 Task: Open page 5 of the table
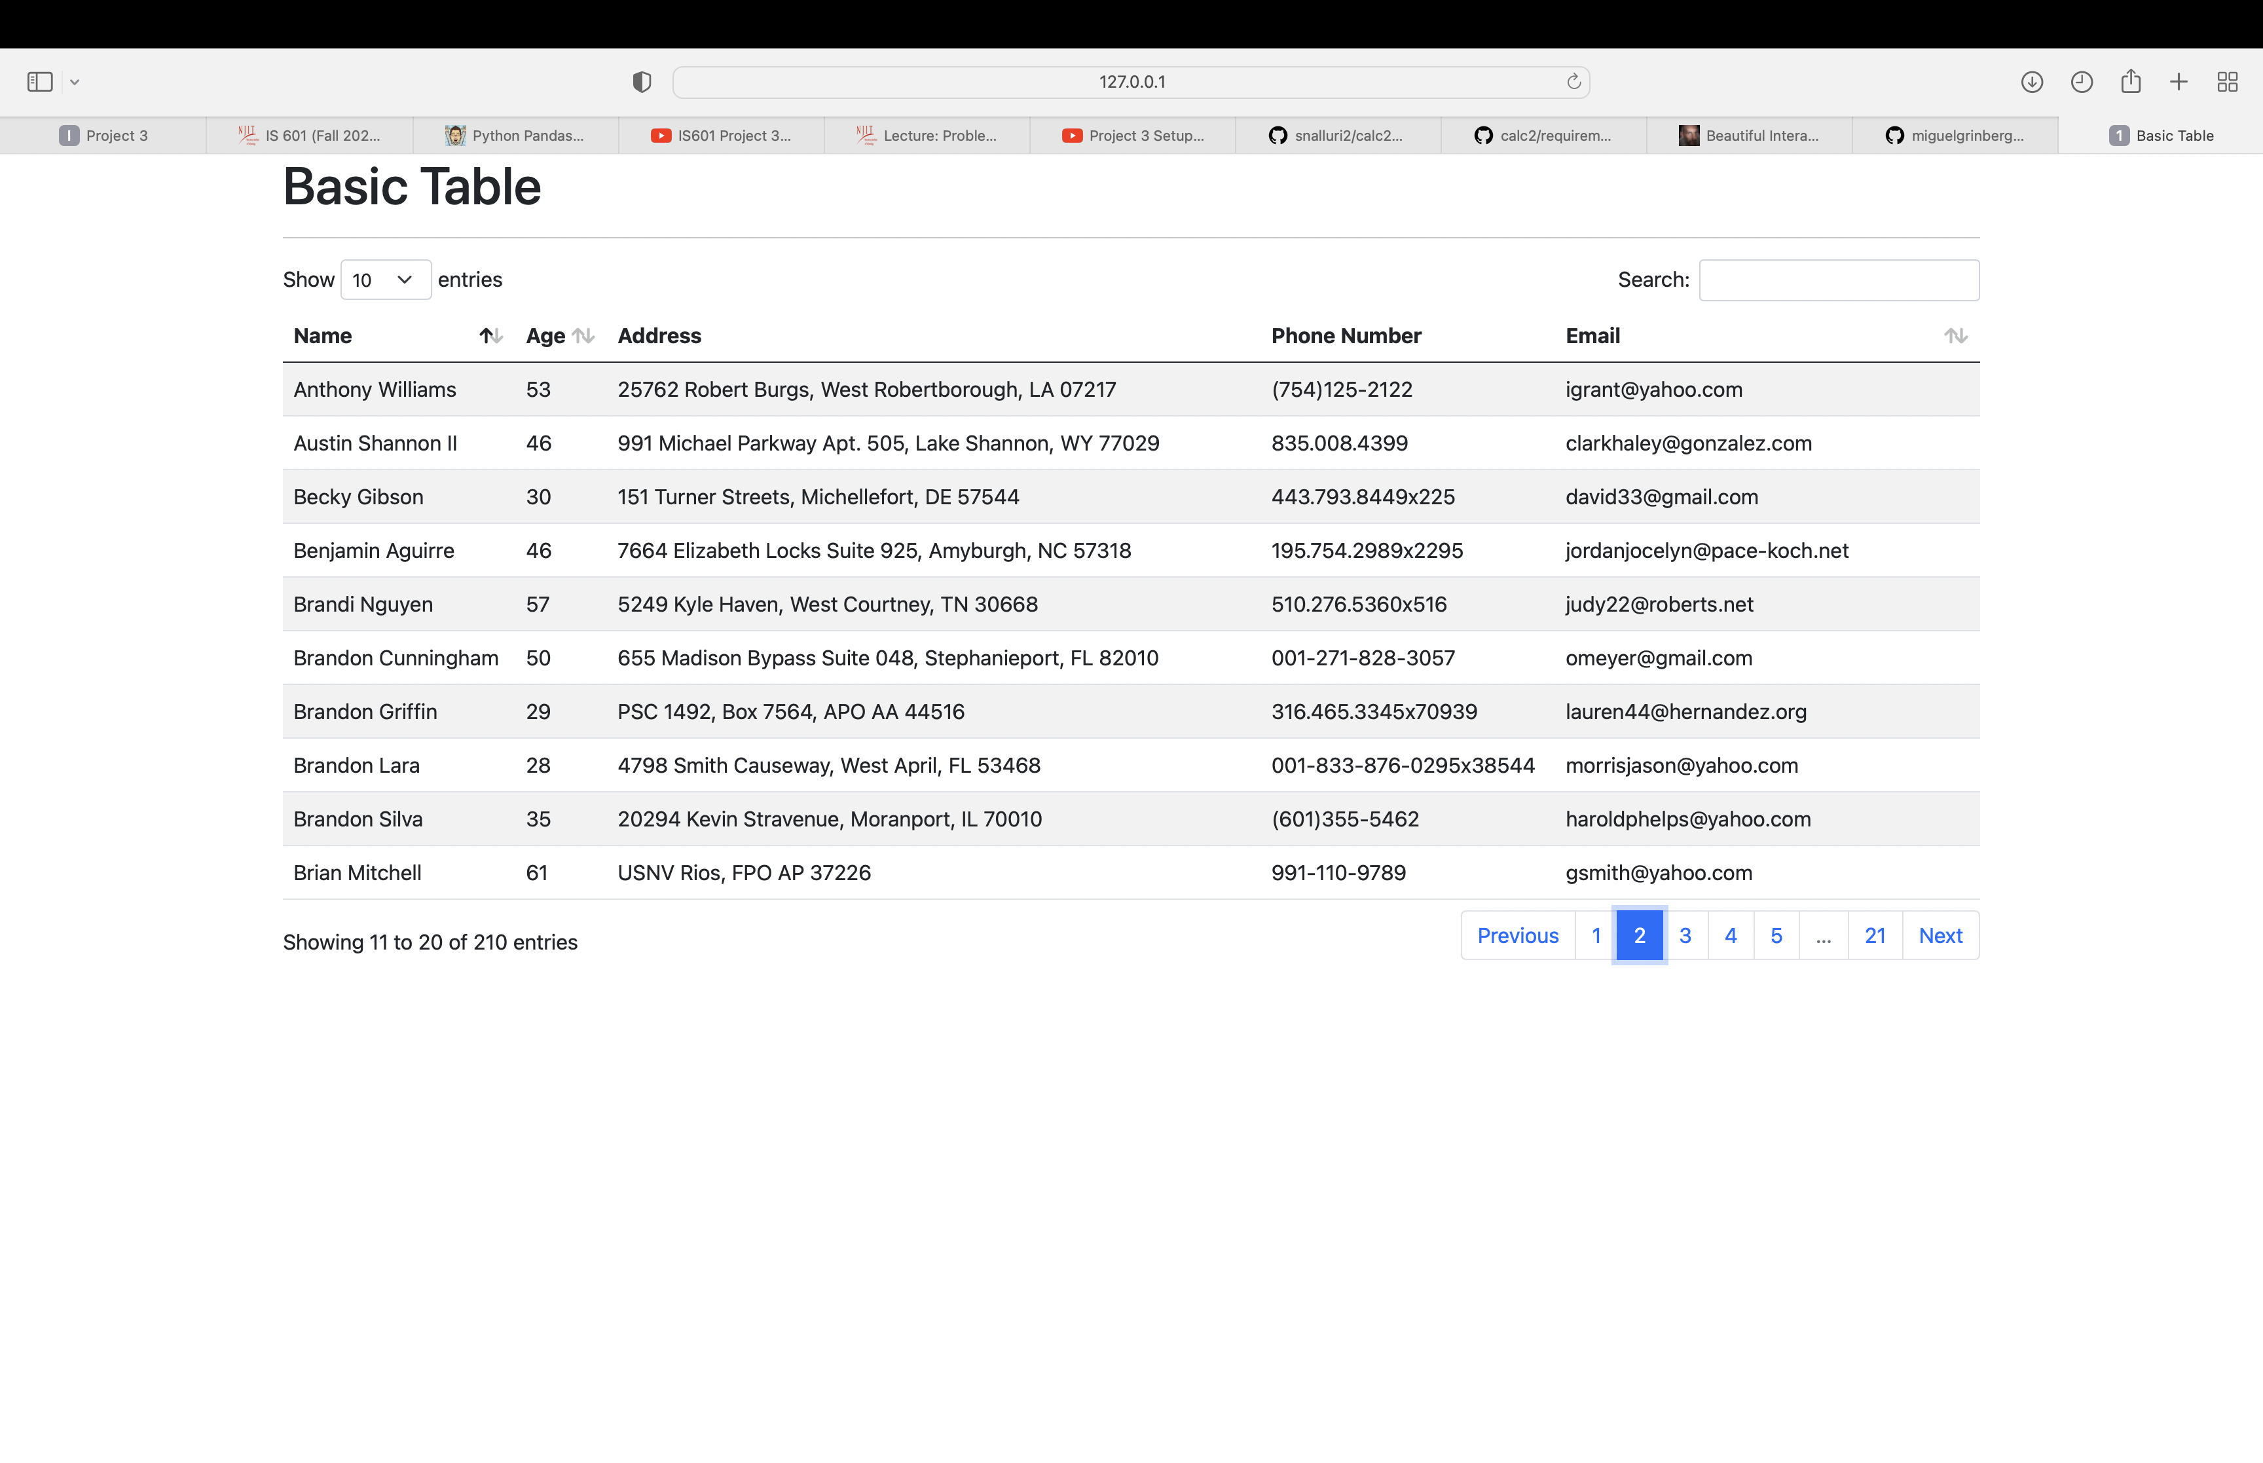click(x=1776, y=935)
